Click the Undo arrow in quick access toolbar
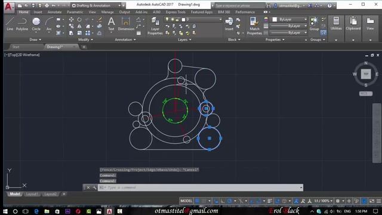This screenshot has width=382, height=215. pos(54,5)
